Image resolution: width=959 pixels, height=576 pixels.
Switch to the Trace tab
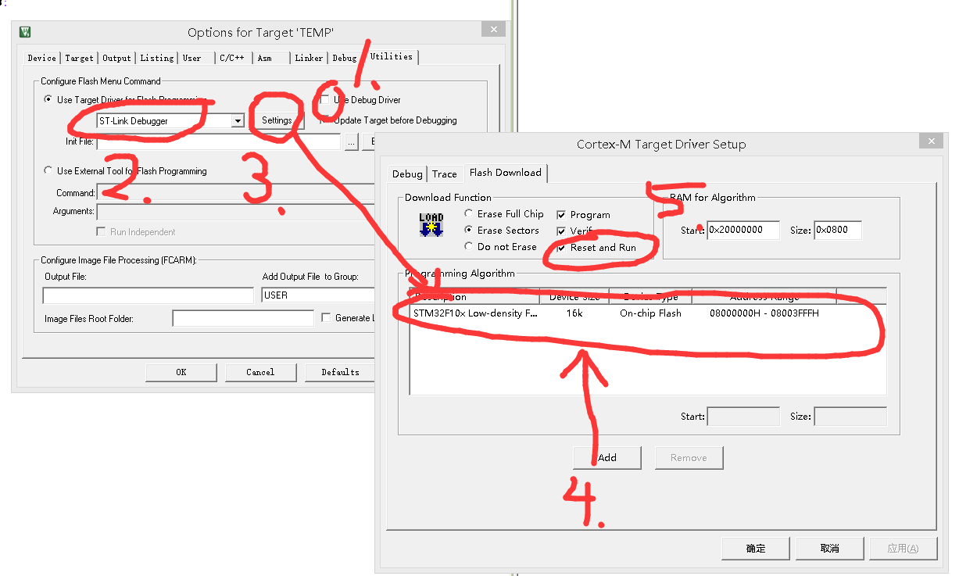pos(445,174)
